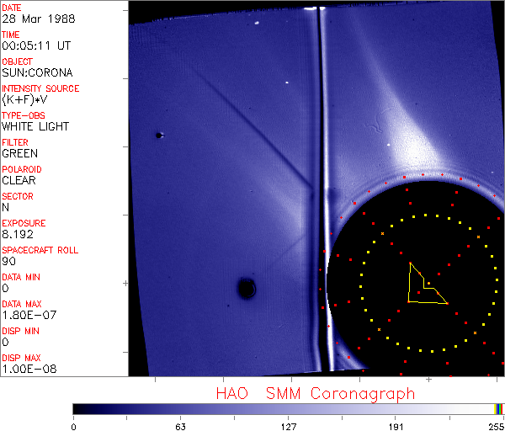This screenshot has width=505, height=431.
Task: Click the yellow triangle marker on the disk
Action: [421, 288]
